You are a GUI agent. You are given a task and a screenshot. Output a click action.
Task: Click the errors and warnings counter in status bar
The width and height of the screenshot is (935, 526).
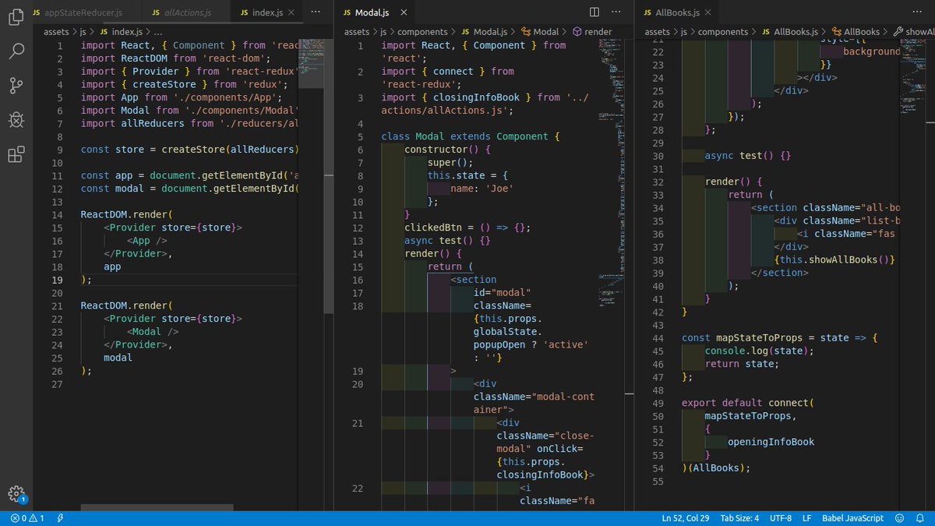[x=27, y=518]
